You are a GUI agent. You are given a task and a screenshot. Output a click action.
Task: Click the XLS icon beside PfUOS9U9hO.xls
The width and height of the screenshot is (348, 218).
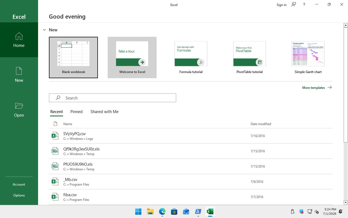55,166
